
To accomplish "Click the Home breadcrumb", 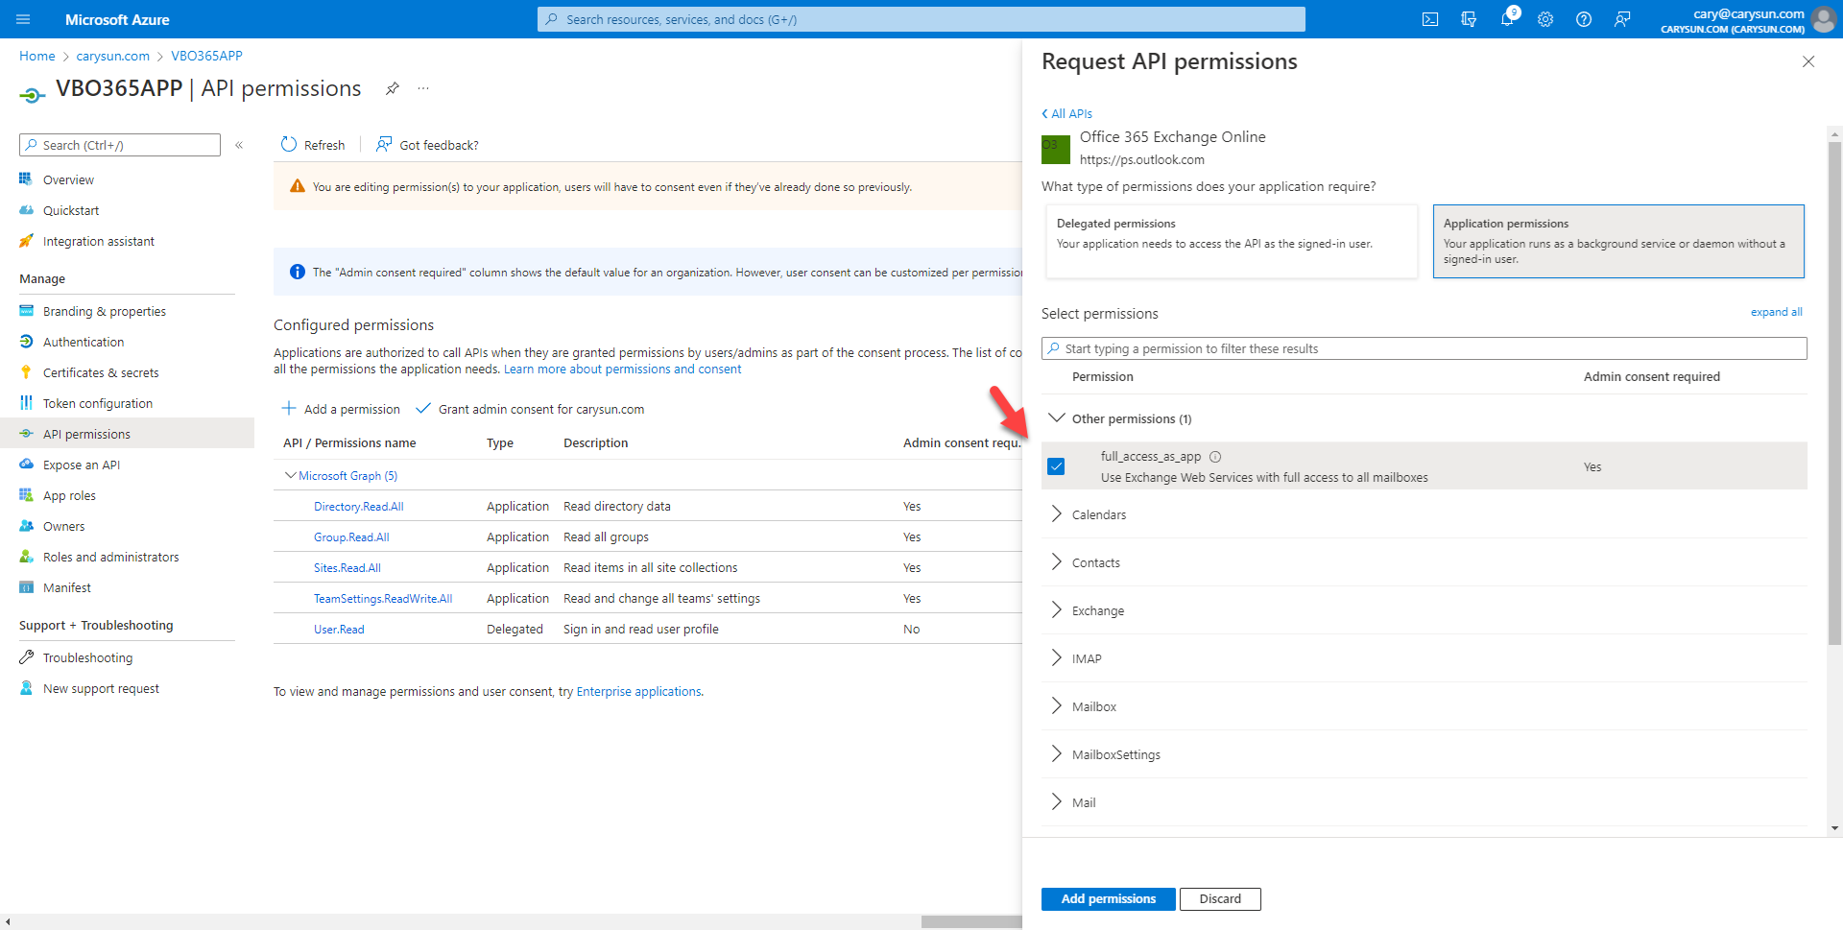I will tap(36, 56).
